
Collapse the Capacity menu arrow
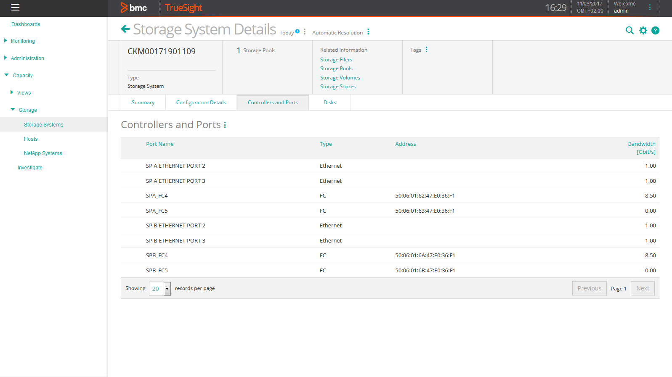click(6, 75)
